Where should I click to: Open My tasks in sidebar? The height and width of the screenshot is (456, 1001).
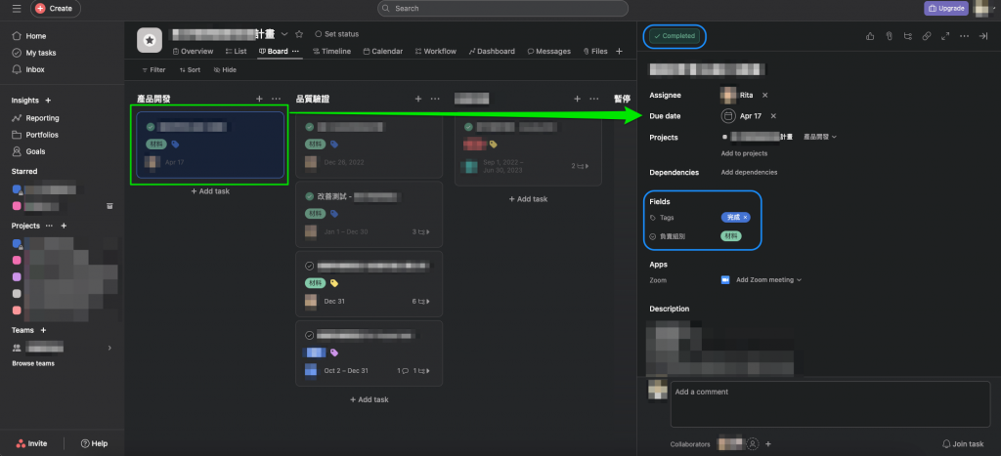tap(34, 53)
